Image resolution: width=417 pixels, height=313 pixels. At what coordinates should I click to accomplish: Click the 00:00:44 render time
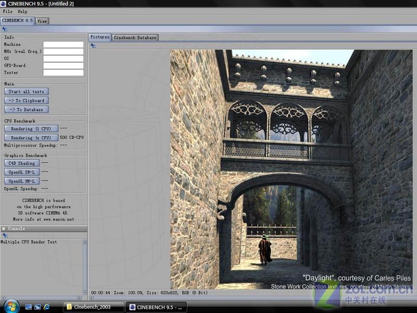[x=100, y=293]
